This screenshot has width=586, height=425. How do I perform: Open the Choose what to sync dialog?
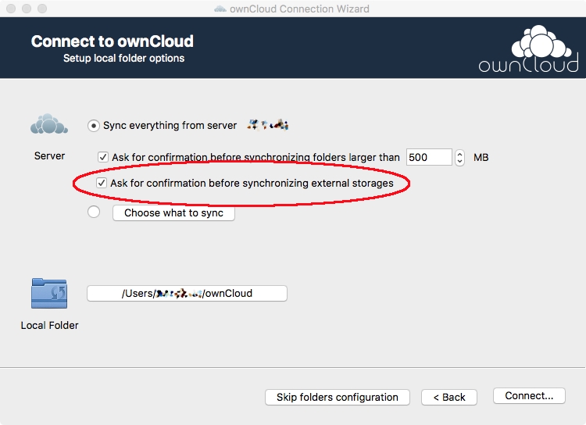173,213
